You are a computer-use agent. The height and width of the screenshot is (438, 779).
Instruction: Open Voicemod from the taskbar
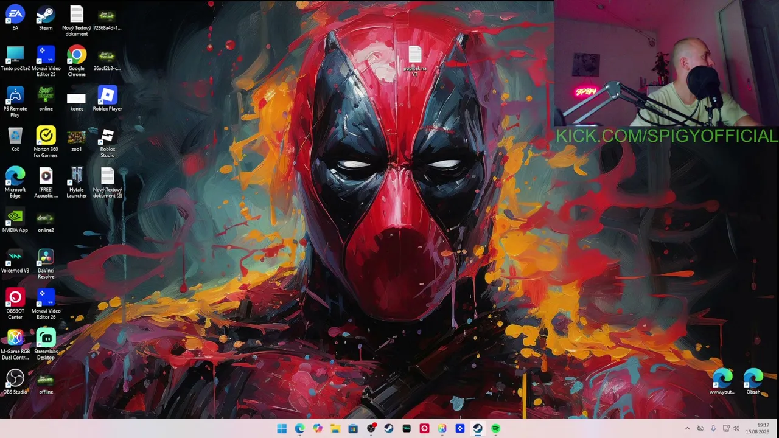point(407,429)
